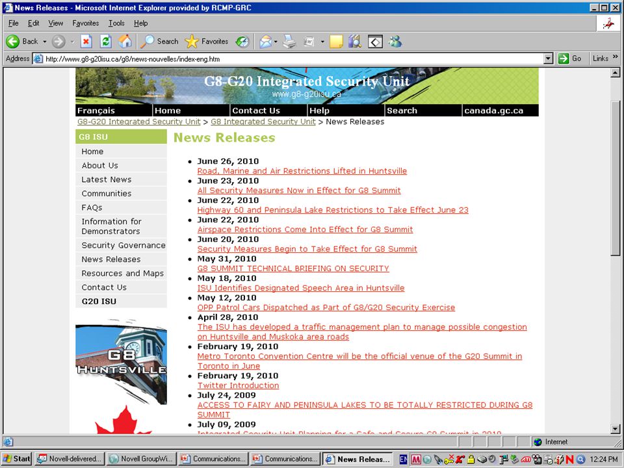Expand the address bar dropdown arrow
624x468 pixels.
pyautogui.click(x=549, y=58)
